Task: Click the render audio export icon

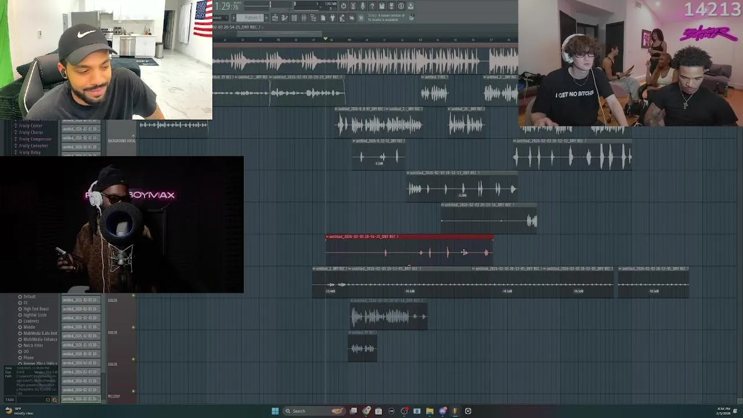Action: 392,5
